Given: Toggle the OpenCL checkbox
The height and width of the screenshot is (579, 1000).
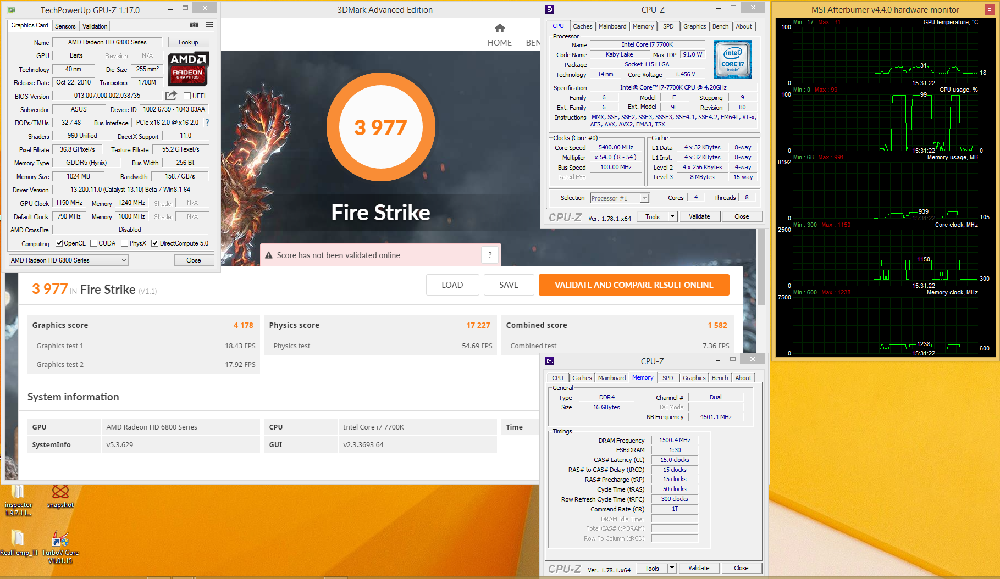Looking at the screenshot, I should click(59, 243).
